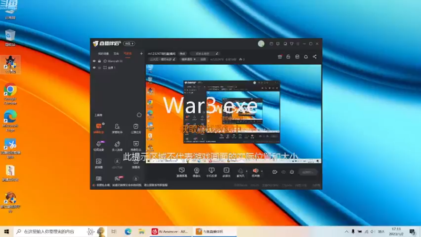Image resolution: width=421 pixels, height=237 pixels.
Task: Open the boxed-star tool in the toolbox second row
Action: [136, 145]
